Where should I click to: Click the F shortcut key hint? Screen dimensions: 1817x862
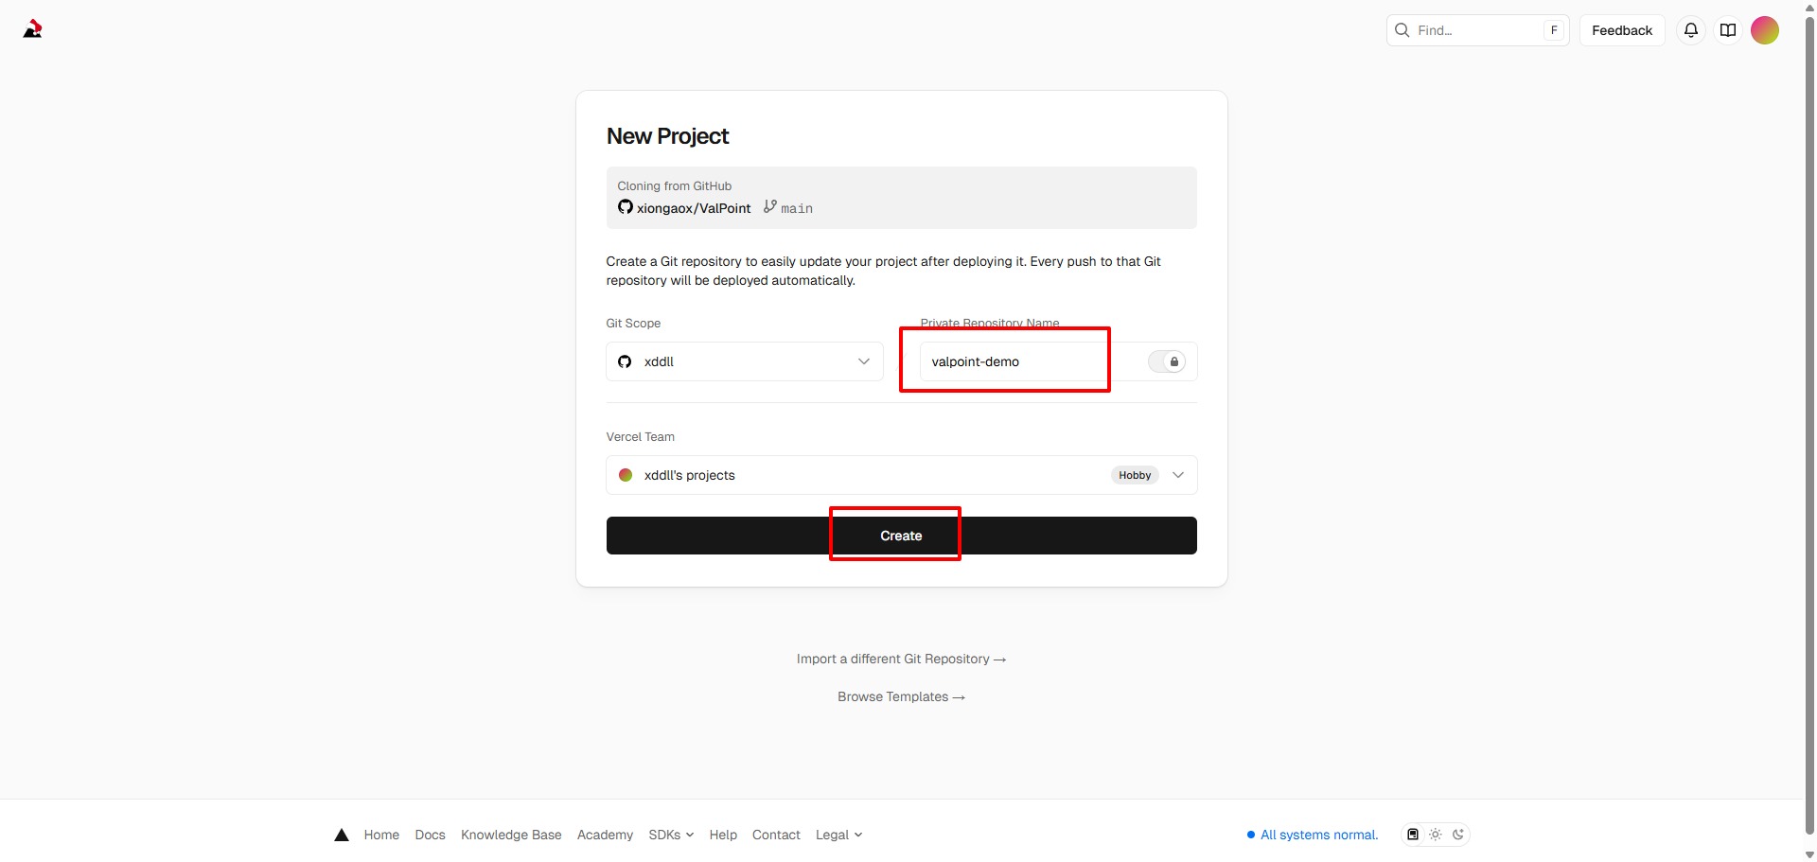(x=1554, y=30)
